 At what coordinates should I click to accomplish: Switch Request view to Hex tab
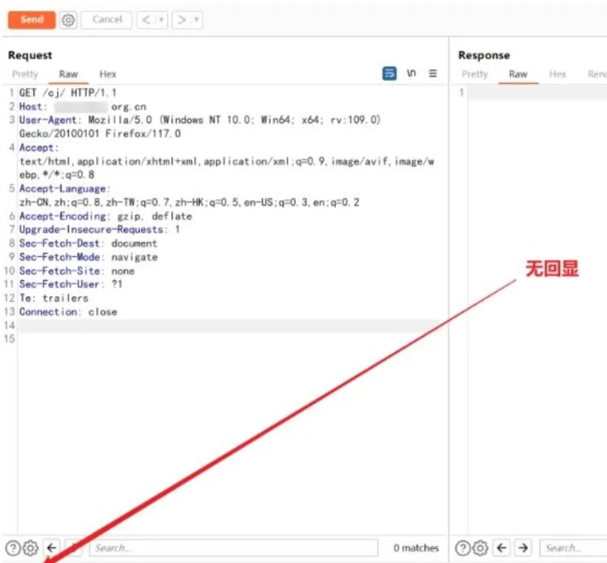click(108, 74)
